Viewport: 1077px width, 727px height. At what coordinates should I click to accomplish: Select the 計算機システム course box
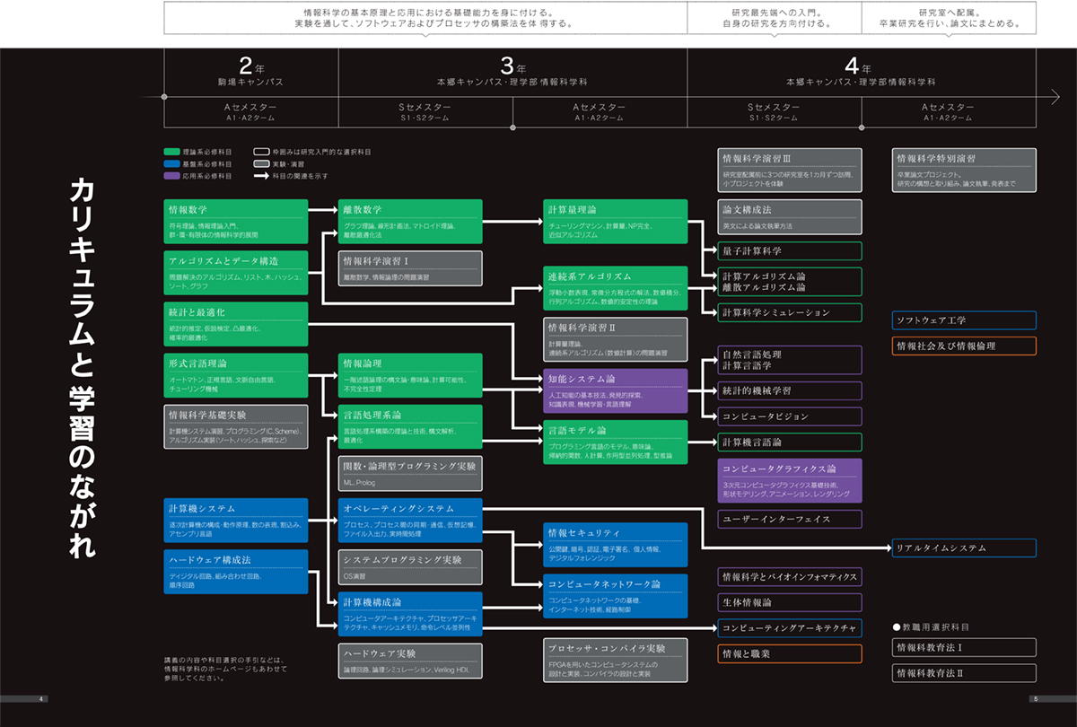click(x=235, y=519)
